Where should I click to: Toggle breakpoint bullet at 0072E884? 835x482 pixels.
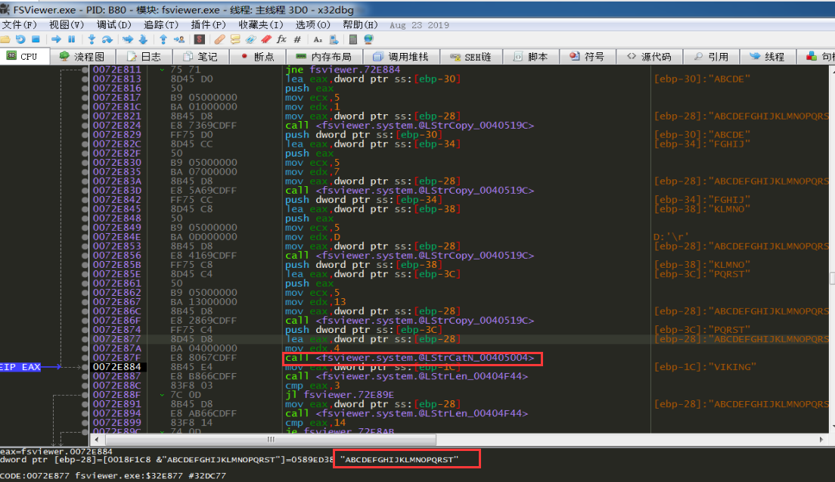click(x=85, y=367)
